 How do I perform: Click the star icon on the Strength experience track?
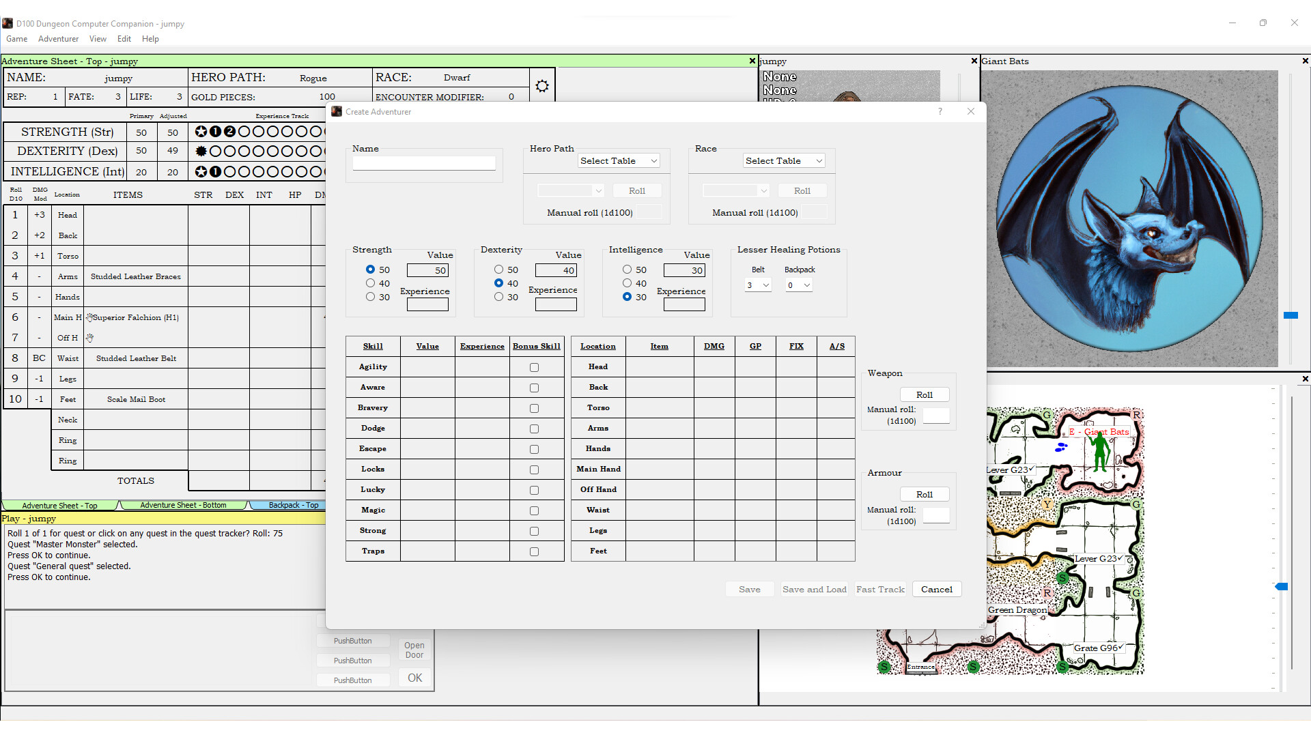201,131
